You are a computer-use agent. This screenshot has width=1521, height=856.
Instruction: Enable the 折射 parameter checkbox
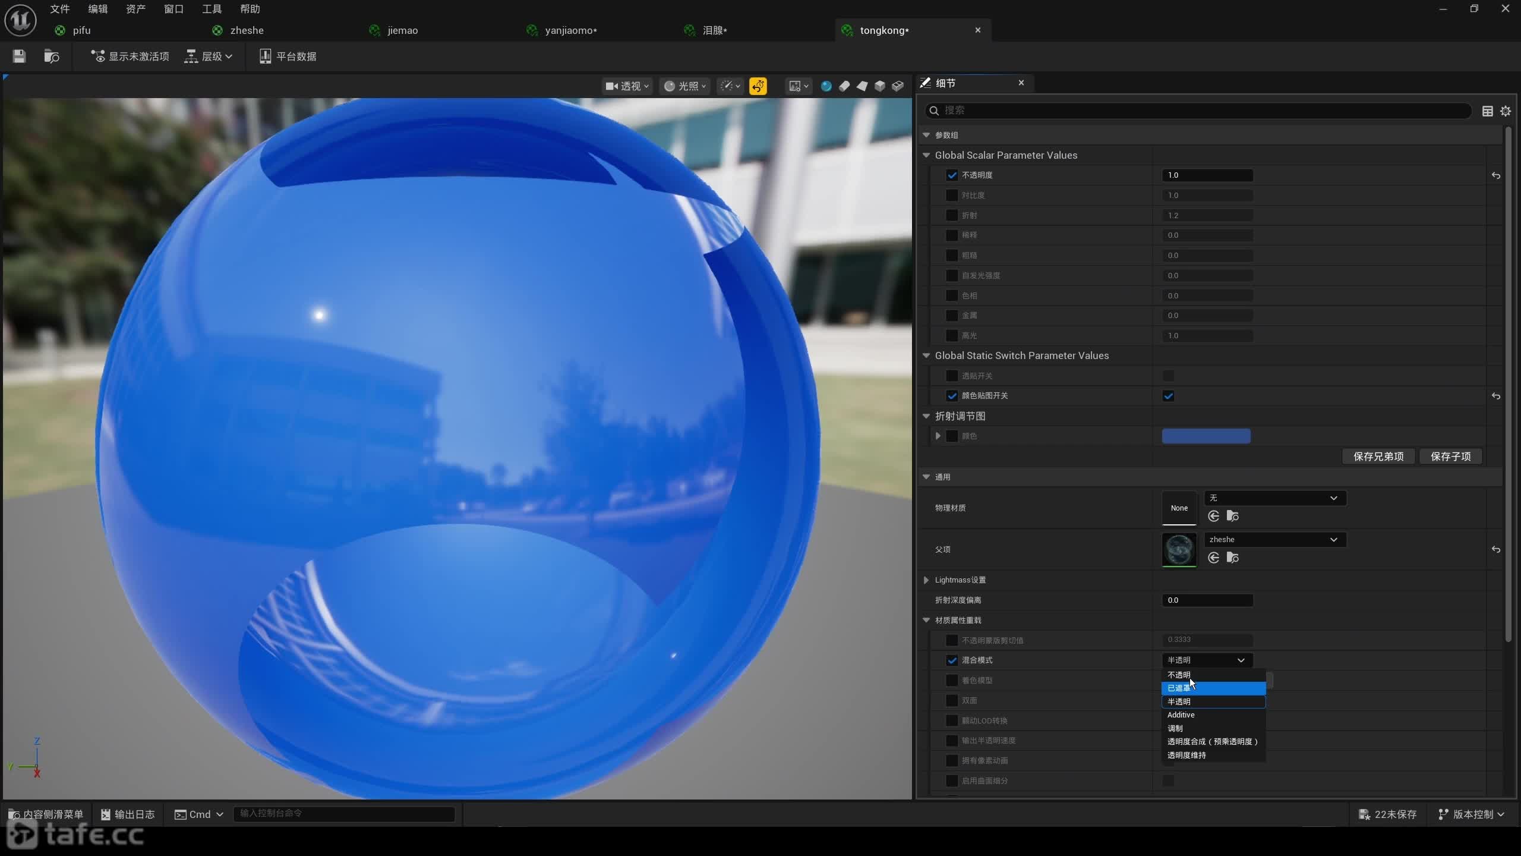pyautogui.click(x=952, y=215)
